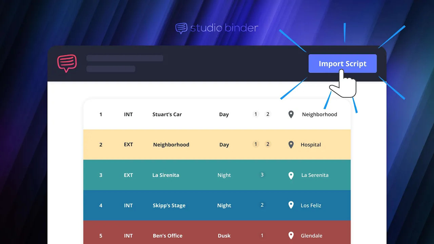Click scene number 2
This screenshot has height=244, width=434.
(101, 145)
